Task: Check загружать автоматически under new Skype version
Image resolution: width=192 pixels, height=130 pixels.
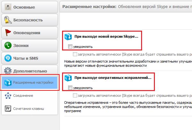Action: pyautogui.click(x=75, y=54)
